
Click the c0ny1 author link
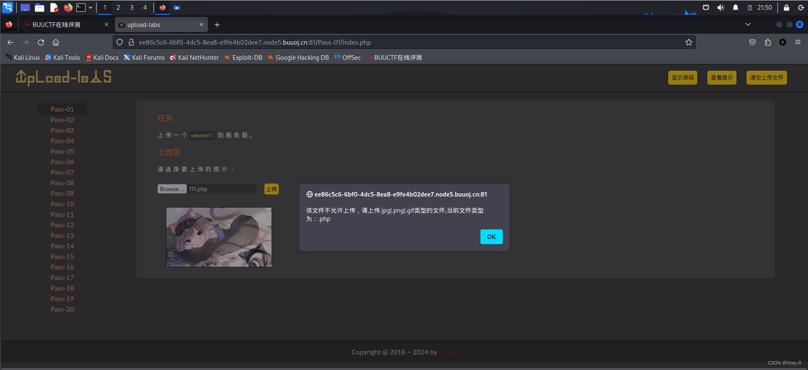click(448, 352)
